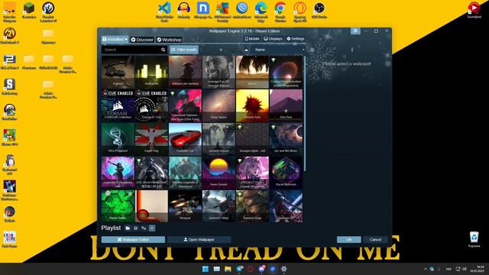The image size is (489, 275).
Task: Choose the CORSAIR Collection wallpaper
Action: tap(118, 105)
